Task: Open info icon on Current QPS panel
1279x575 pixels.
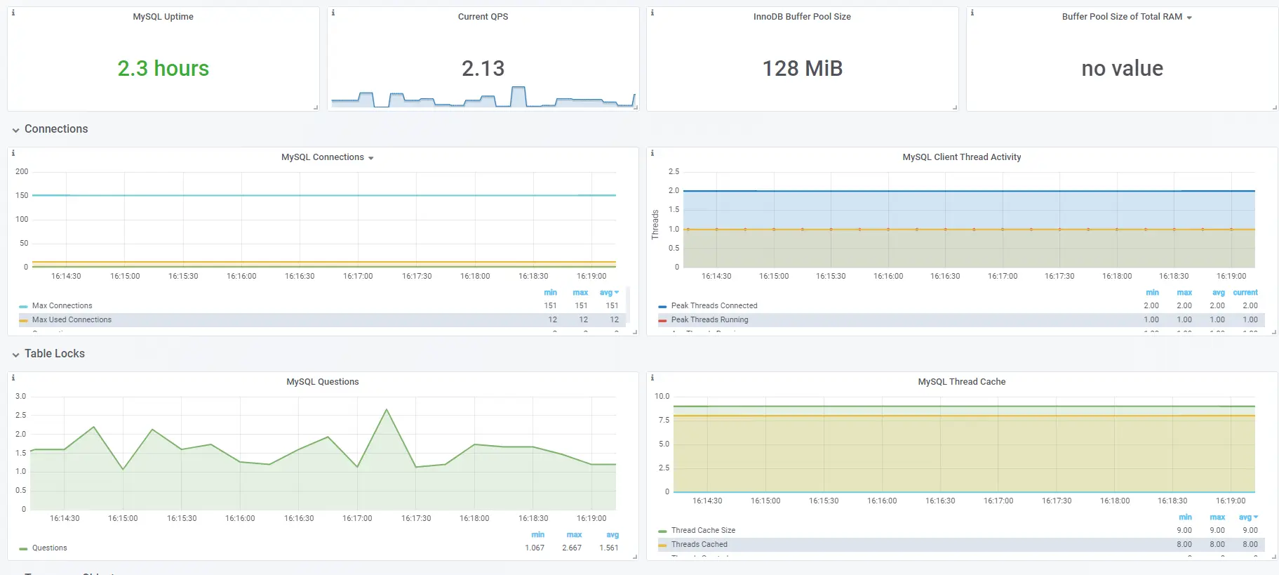Action: point(333,13)
